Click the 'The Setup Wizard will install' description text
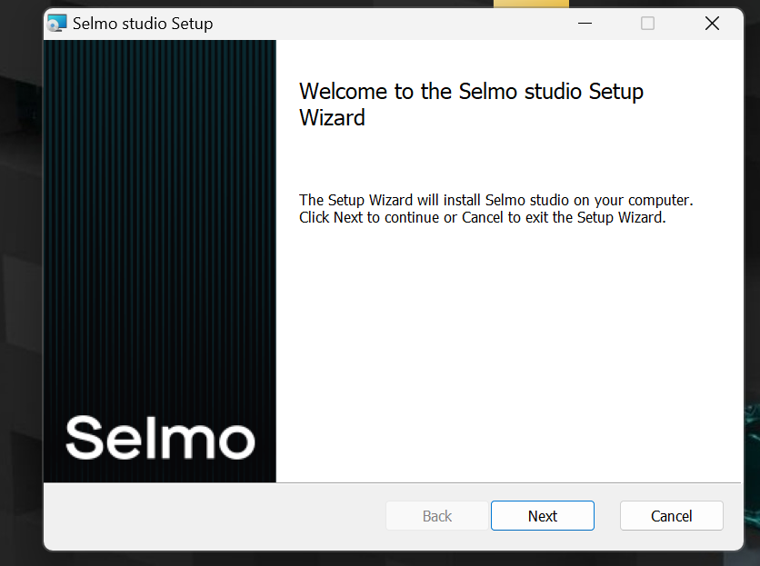The image size is (760, 566). click(x=495, y=209)
